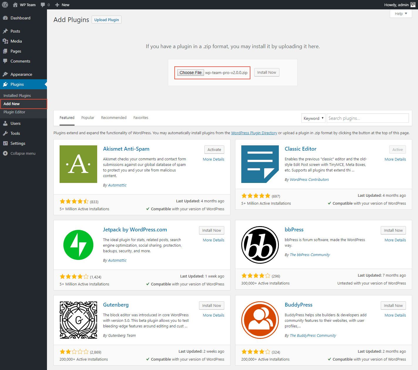Open the Keyword search type dropdown
The width and height of the screenshot is (418, 370).
coord(313,118)
